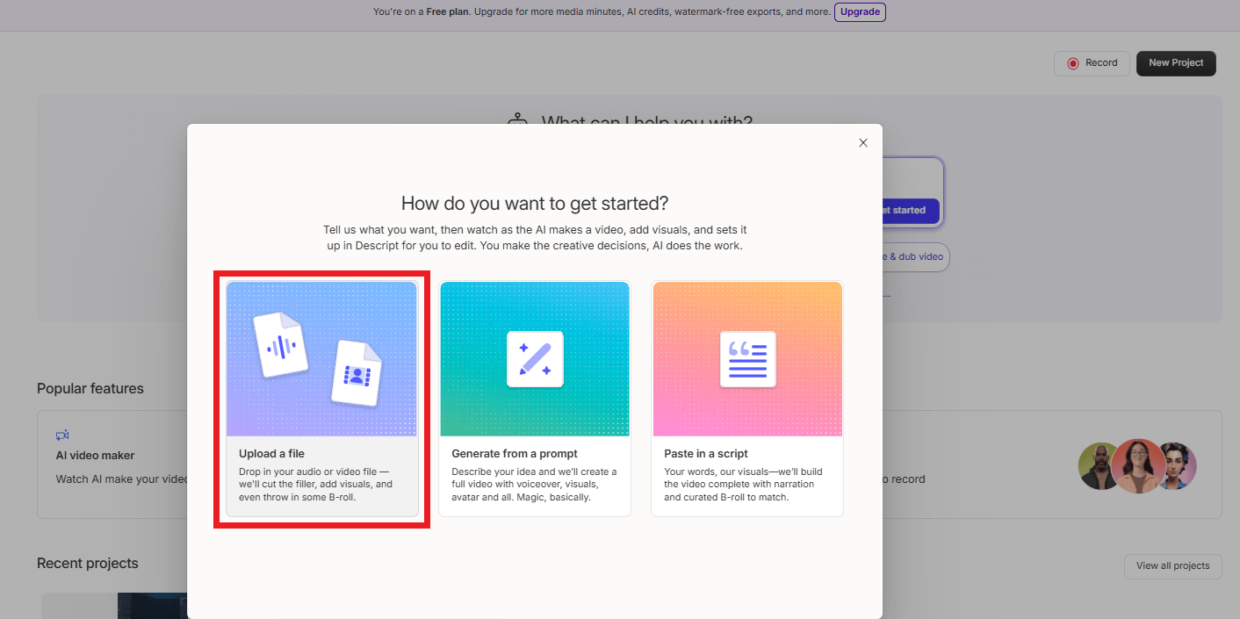
Task: Open View all projects
Action: click(x=1172, y=566)
